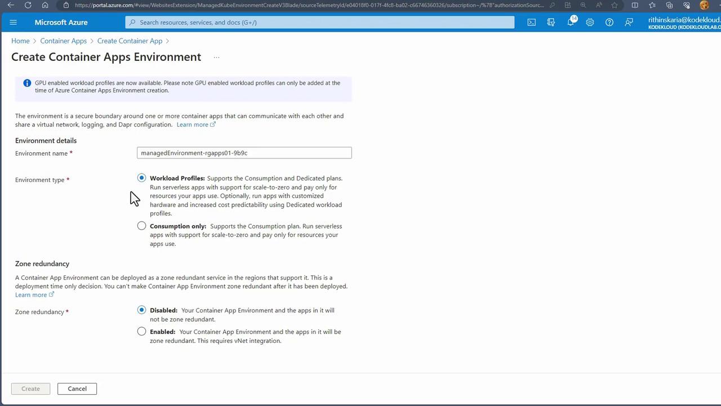721x406 pixels.
Task: Open Azure help question mark icon
Action: click(x=609, y=23)
